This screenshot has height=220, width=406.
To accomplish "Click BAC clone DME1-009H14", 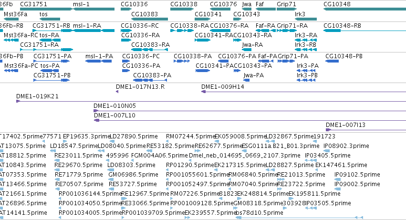I will pos(223,87).
